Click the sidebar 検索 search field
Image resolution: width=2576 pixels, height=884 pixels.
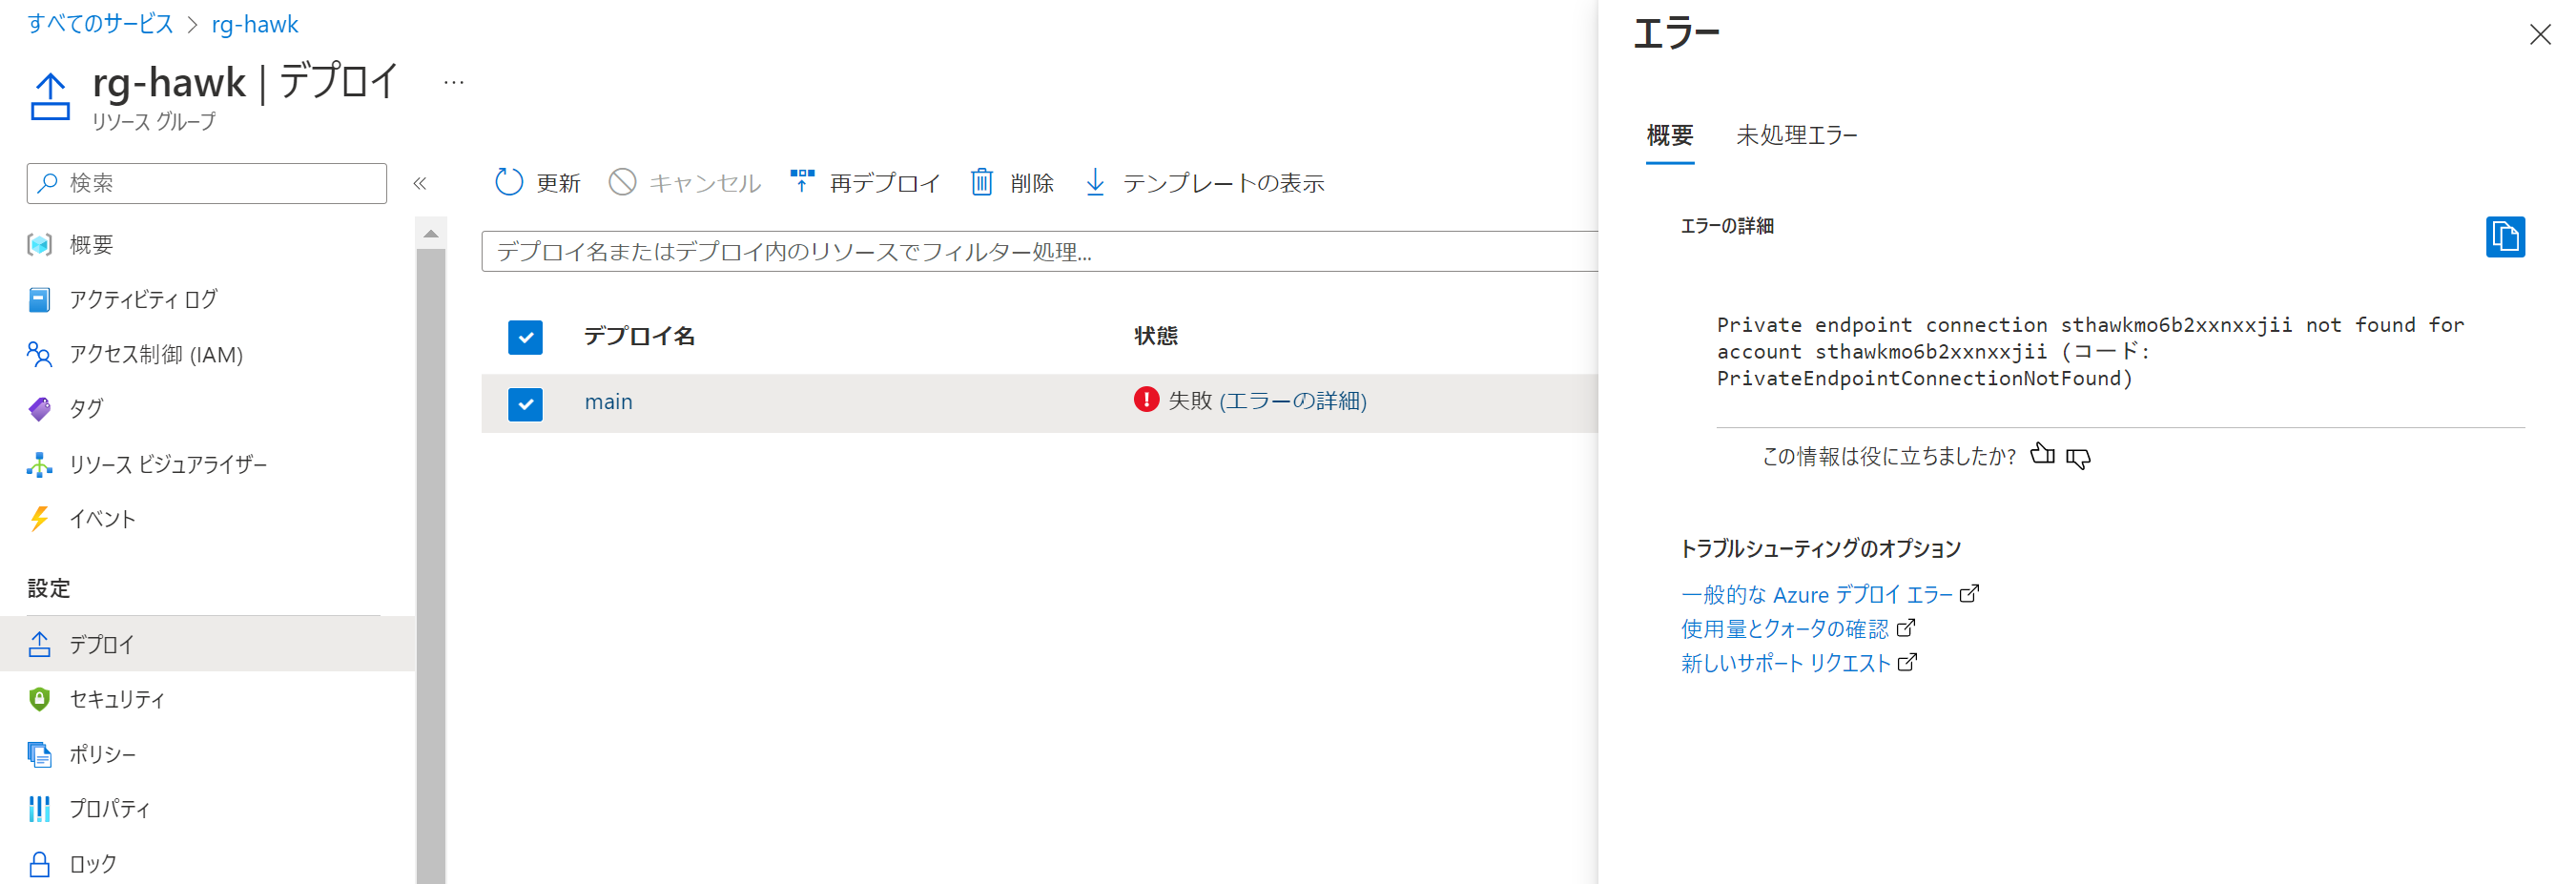(x=207, y=183)
